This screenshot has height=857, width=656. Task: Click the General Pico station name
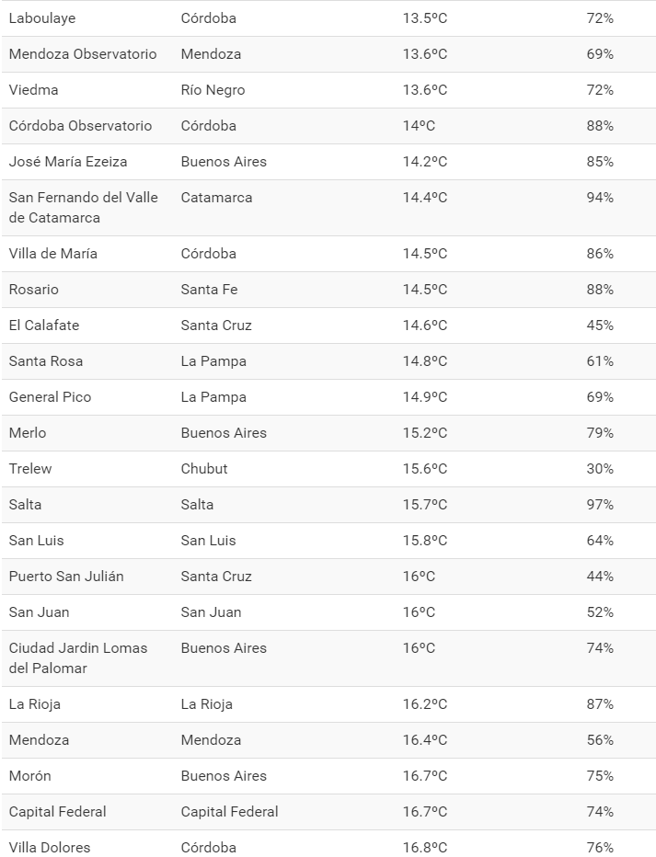(x=50, y=397)
